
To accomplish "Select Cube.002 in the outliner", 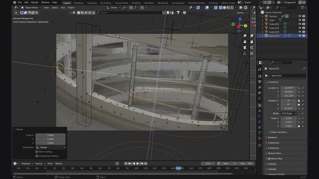I will [x=274, y=28].
